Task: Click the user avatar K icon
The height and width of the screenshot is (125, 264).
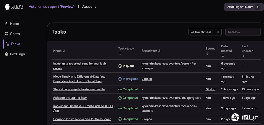Action: point(258,7)
